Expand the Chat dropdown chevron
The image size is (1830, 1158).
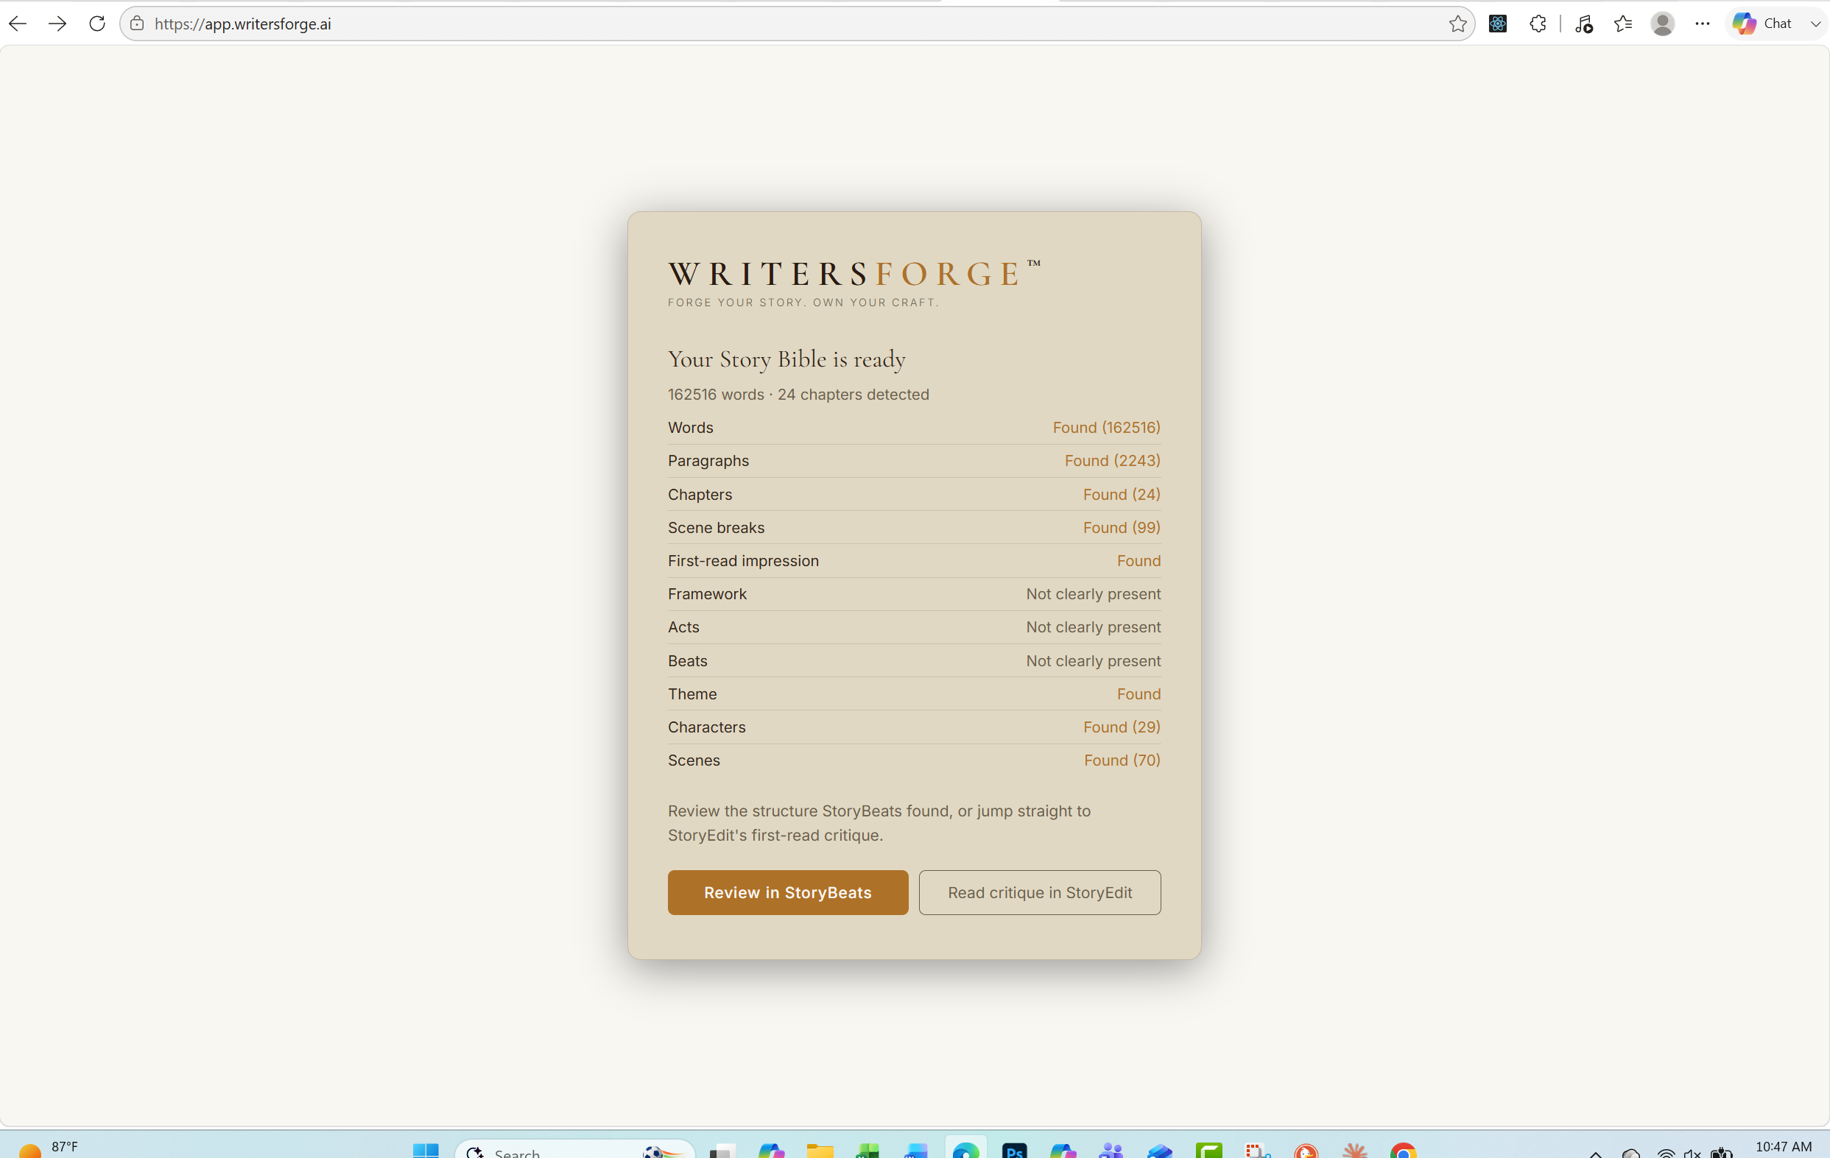[x=1815, y=24]
